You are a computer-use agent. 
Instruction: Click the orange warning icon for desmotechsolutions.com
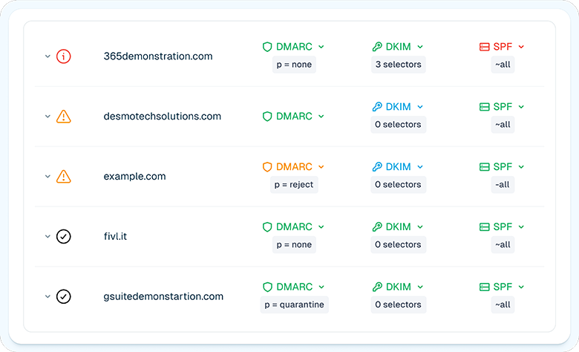(64, 117)
